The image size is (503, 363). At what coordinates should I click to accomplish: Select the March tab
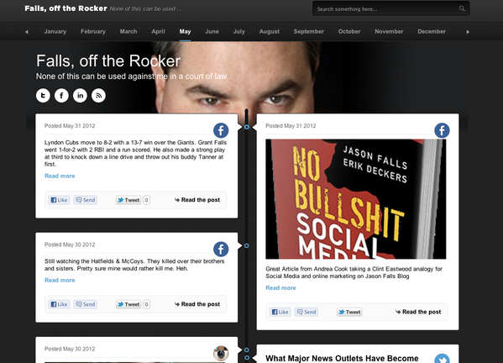(x=128, y=31)
